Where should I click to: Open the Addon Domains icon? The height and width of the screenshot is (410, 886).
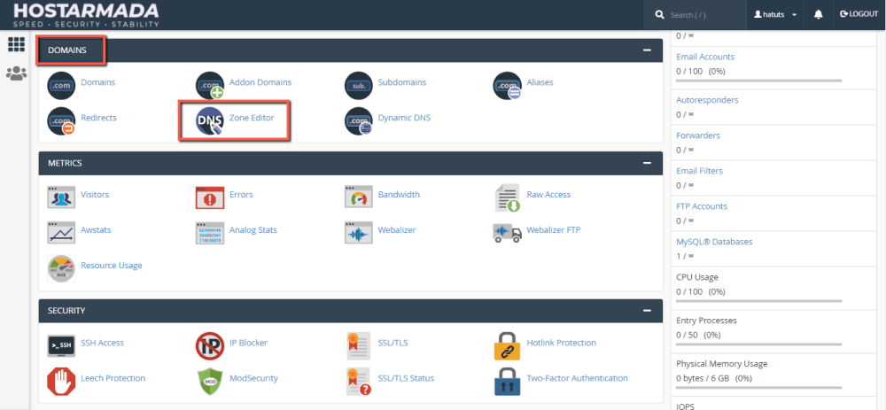click(210, 85)
